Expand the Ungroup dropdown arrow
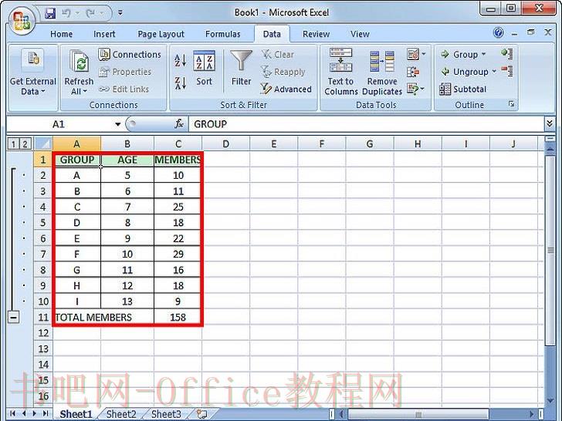The width and height of the screenshot is (562, 421). (x=494, y=72)
